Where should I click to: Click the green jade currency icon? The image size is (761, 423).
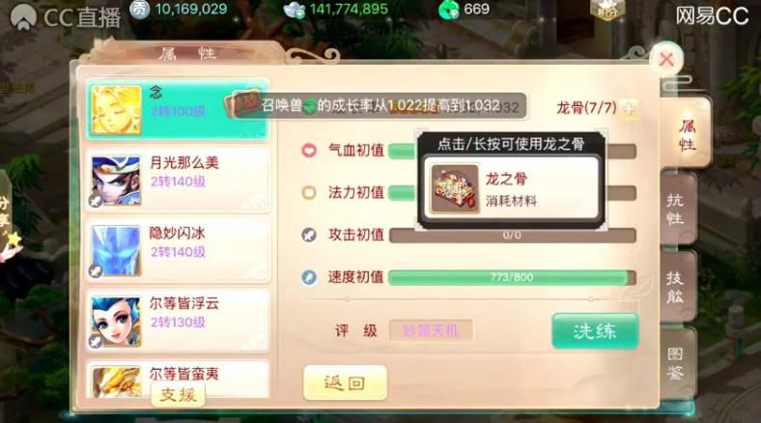pyautogui.click(x=449, y=10)
